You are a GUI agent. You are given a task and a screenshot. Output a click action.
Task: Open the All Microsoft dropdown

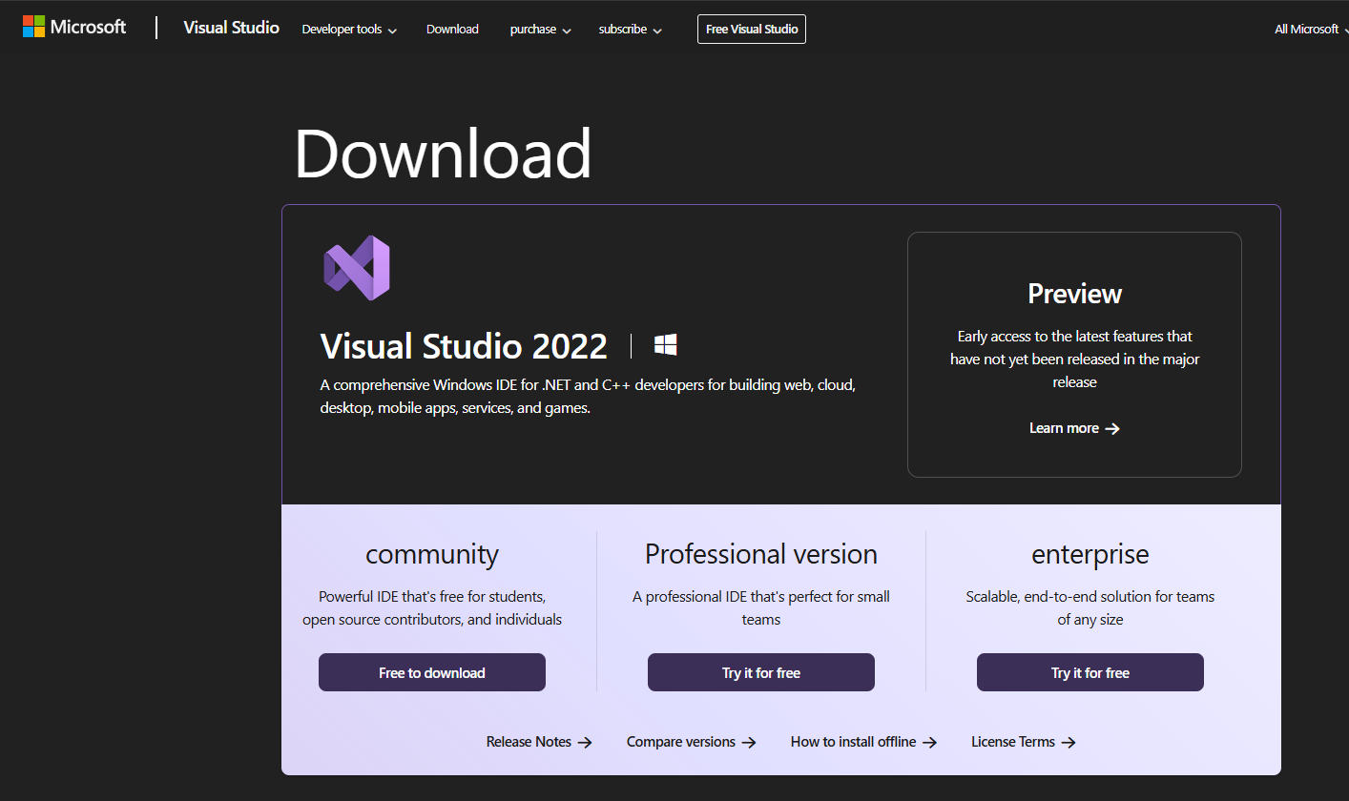(1309, 29)
